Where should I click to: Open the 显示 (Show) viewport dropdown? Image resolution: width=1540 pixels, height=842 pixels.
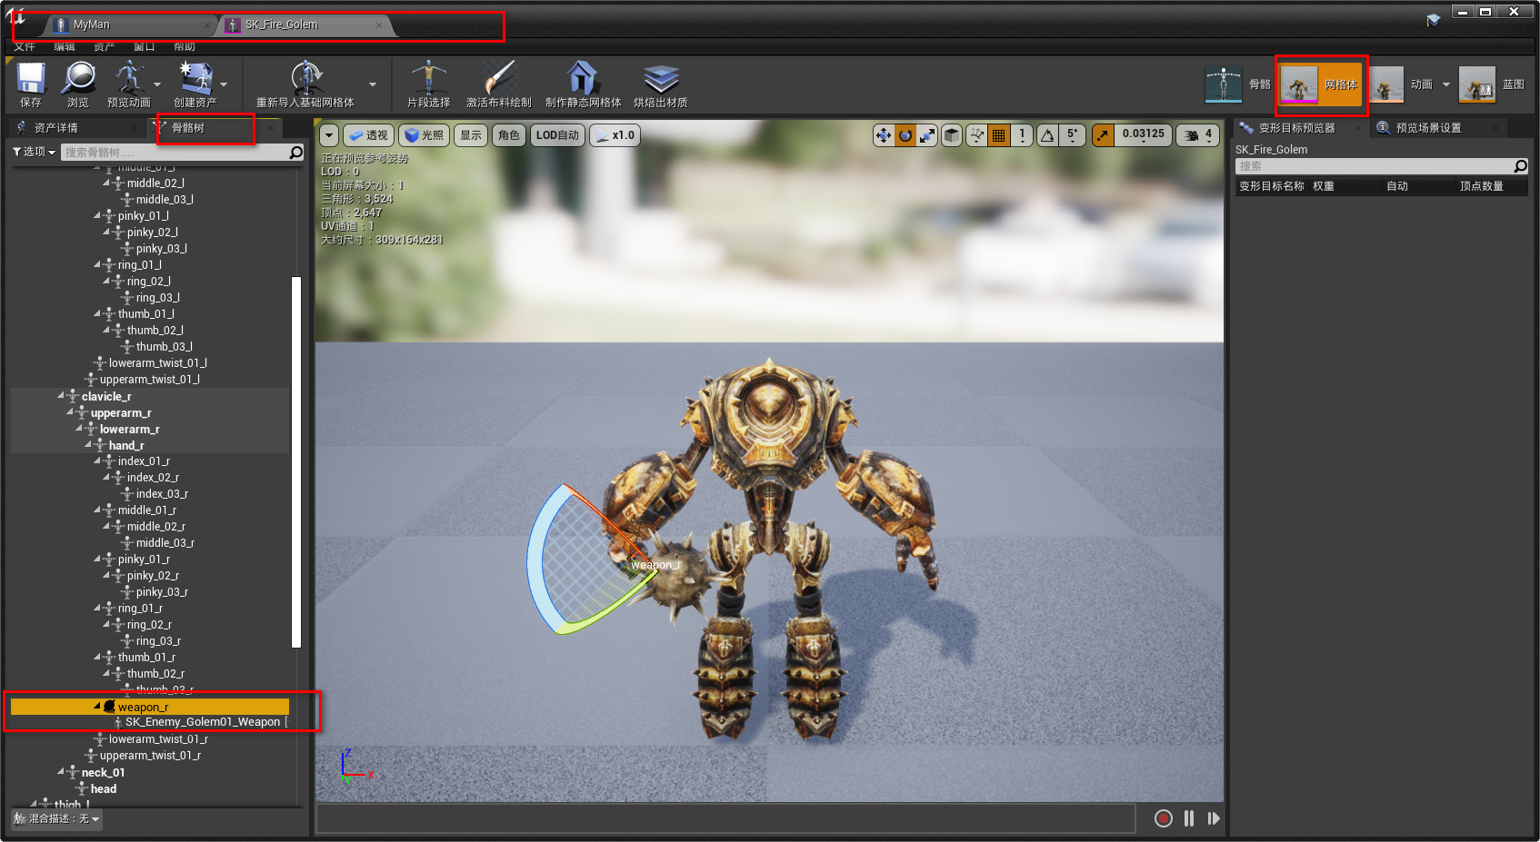point(471,134)
